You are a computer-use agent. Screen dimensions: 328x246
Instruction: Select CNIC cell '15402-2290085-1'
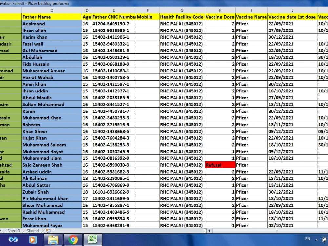click(x=114, y=178)
